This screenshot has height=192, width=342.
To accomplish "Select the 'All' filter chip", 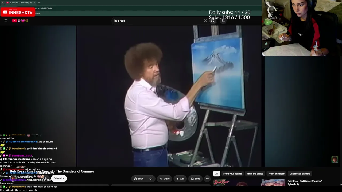I will (217, 174).
